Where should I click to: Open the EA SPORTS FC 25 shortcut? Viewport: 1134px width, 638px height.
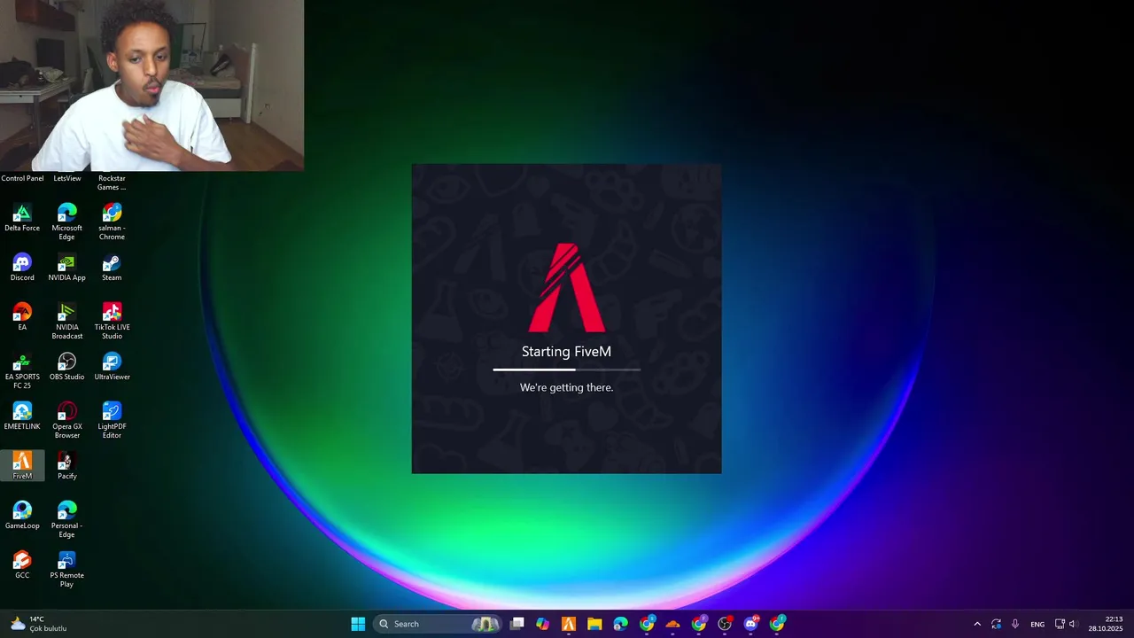click(x=22, y=371)
